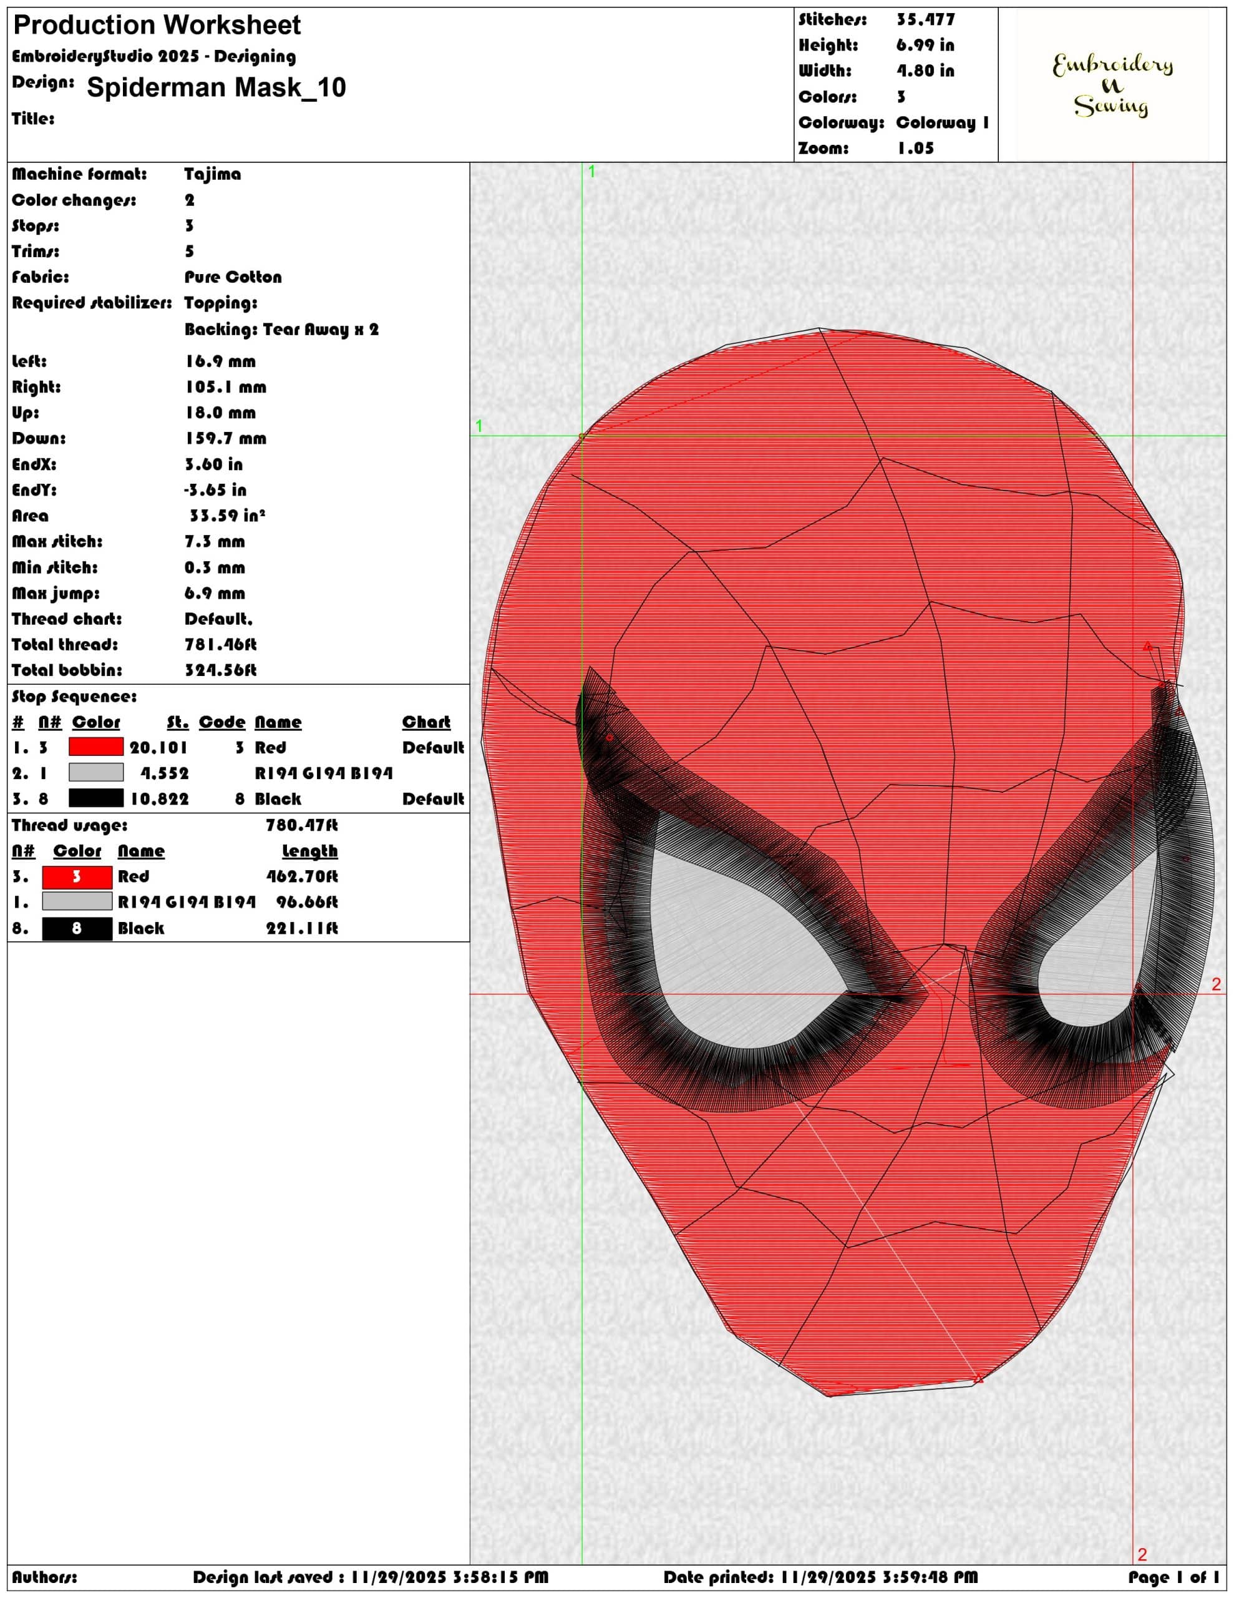Select the Right value 105.1 mm
The image size is (1234, 1598).
pyautogui.click(x=225, y=387)
